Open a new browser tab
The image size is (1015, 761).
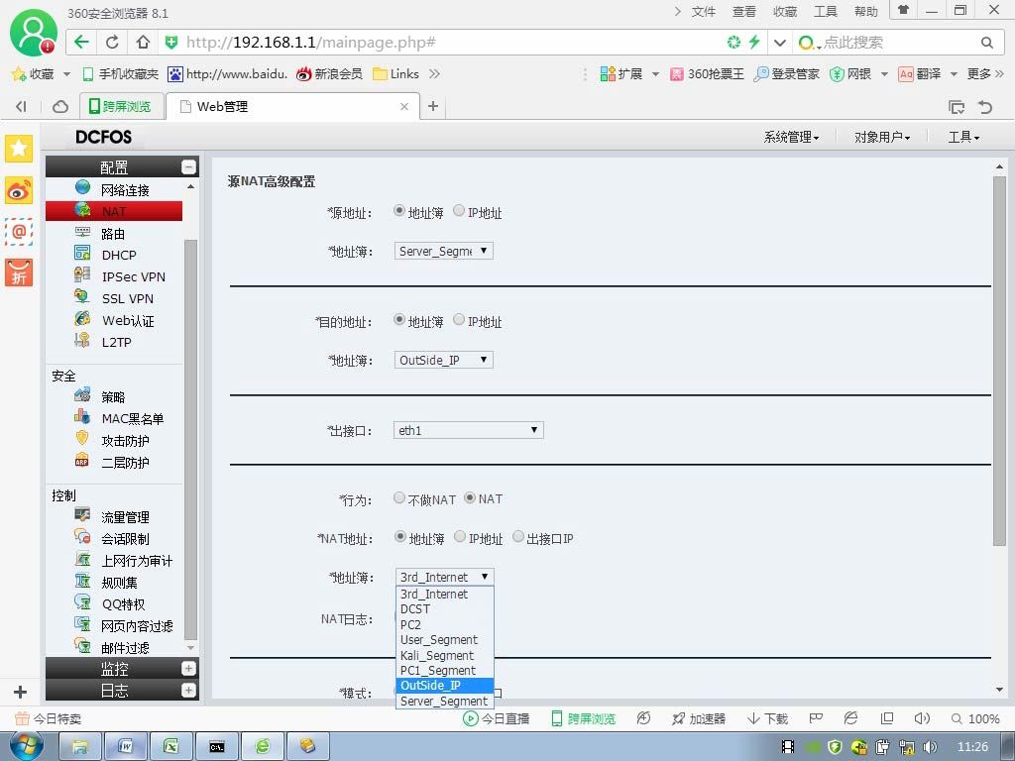(433, 106)
